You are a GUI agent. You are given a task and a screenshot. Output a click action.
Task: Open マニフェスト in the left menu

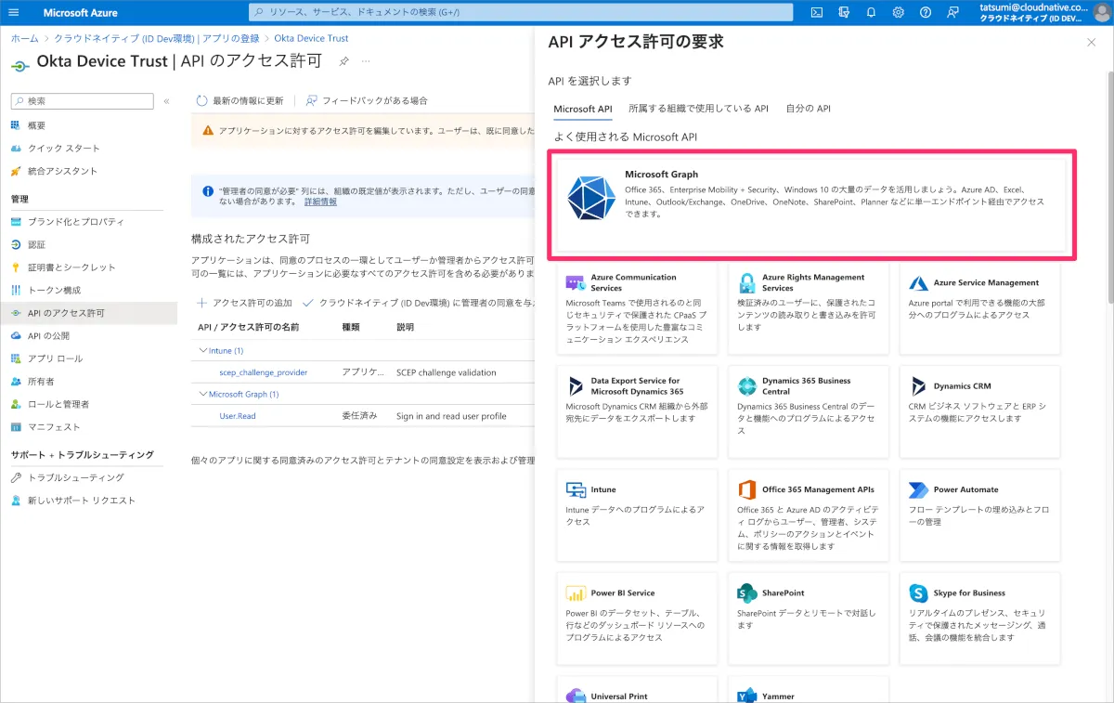pos(54,427)
